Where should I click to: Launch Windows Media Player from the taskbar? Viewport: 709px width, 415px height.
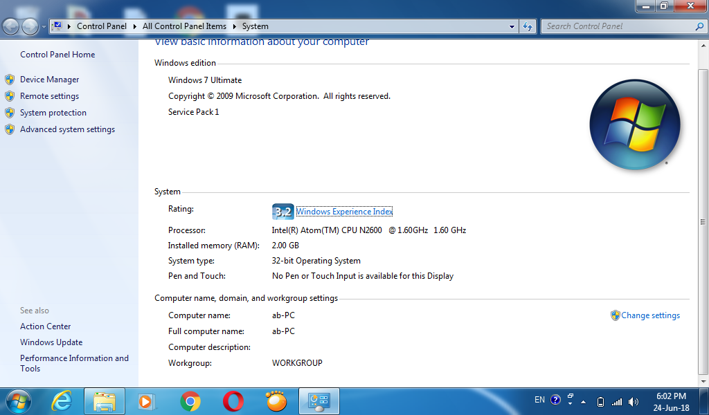[147, 401]
